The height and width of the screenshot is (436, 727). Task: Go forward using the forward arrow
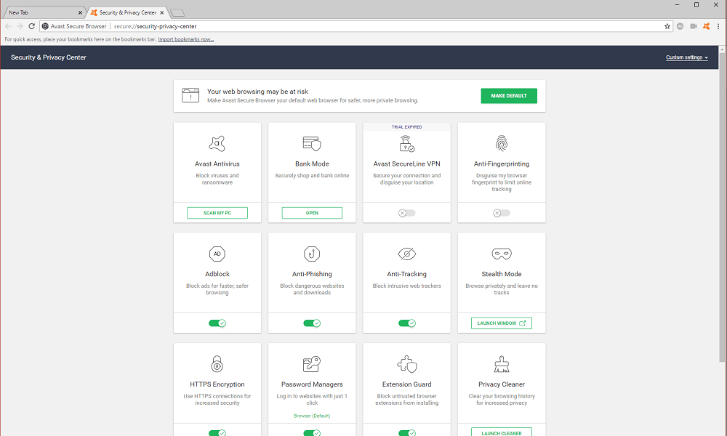20,26
